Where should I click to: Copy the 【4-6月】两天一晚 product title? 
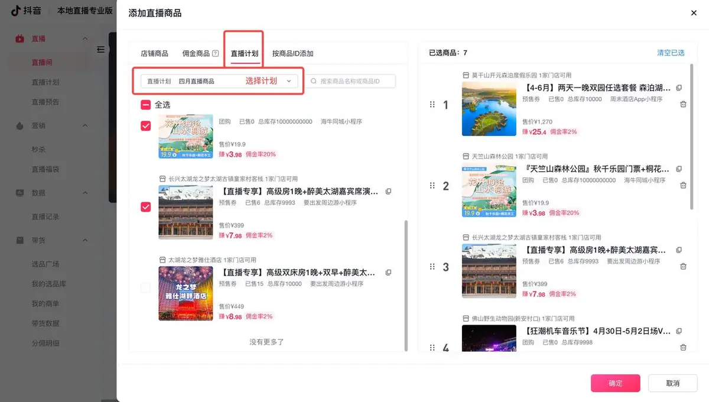click(x=679, y=87)
